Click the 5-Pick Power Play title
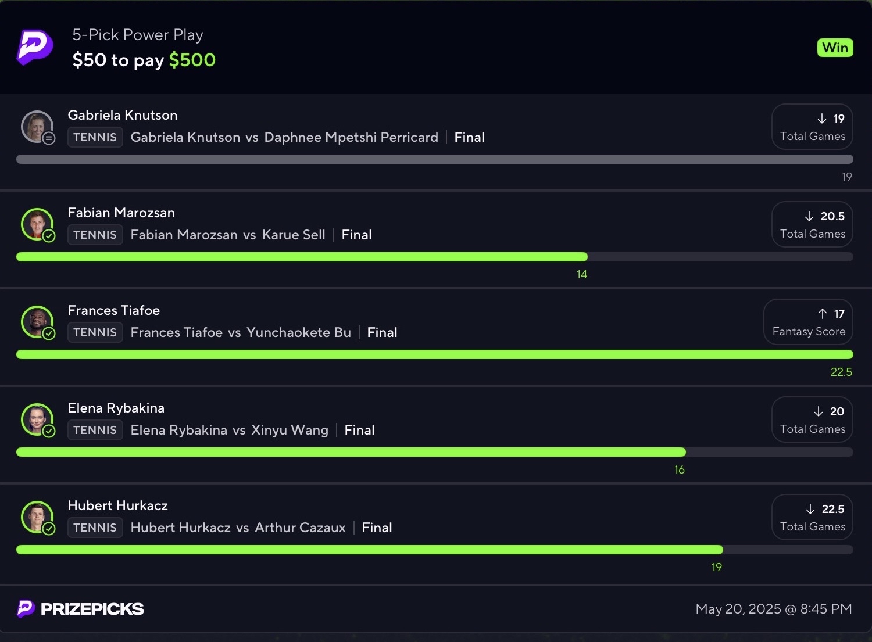Image resolution: width=872 pixels, height=642 pixels. click(x=138, y=35)
